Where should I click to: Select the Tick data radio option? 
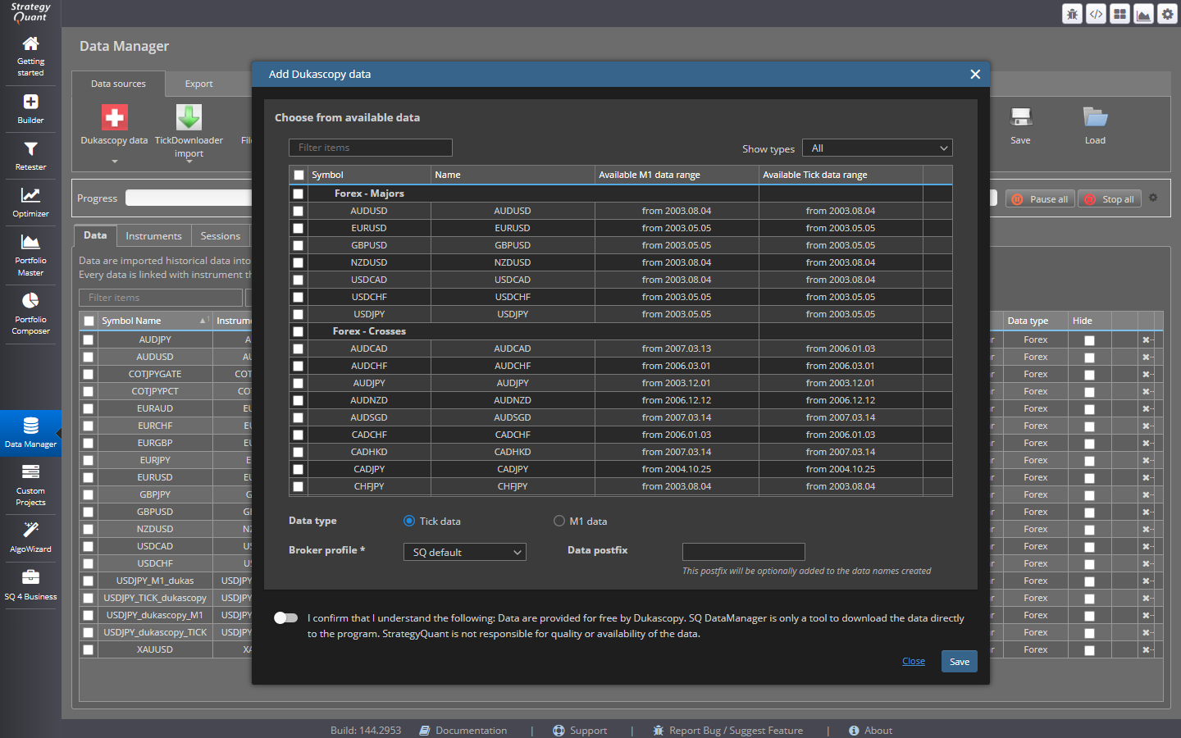(409, 521)
